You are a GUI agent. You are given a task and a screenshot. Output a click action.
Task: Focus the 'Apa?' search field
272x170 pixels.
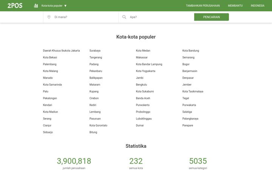tap(156, 17)
